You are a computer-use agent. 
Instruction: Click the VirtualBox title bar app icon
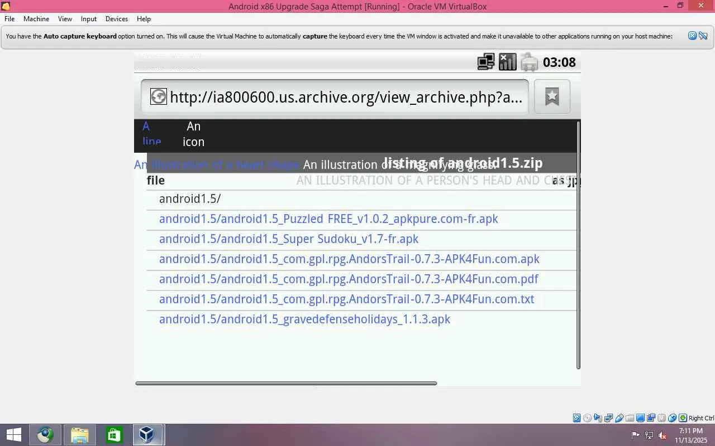coord(6,6)
